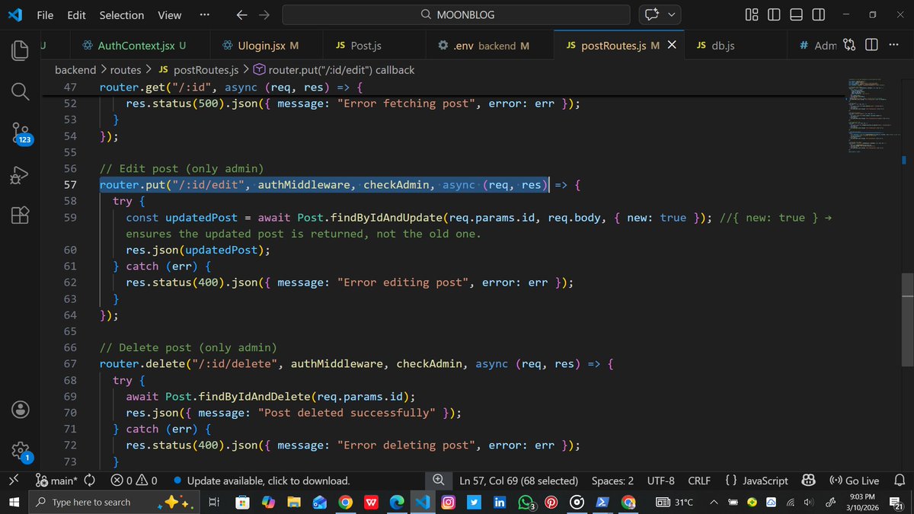
Task: Open the remote window button in status bar
Action: (13, 480)
